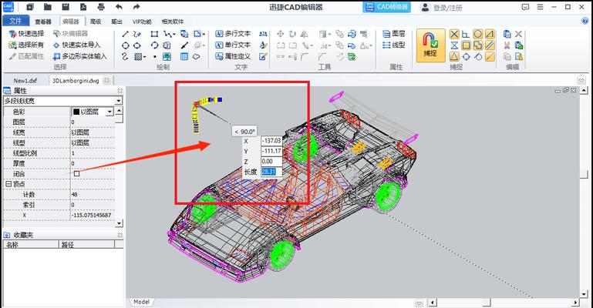Toggle the diamond quadrant snap mode
The image size is (593, 308).
coord(466,57)
